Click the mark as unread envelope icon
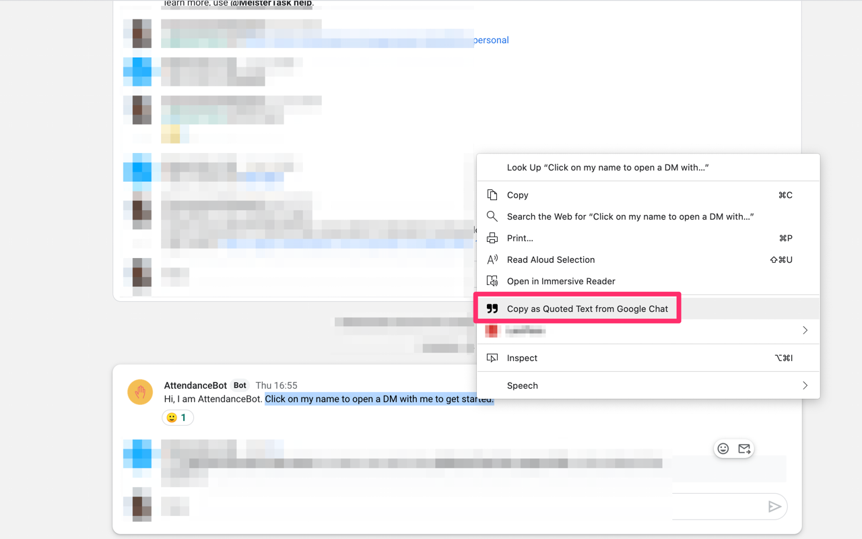 [x=744, y=449]
